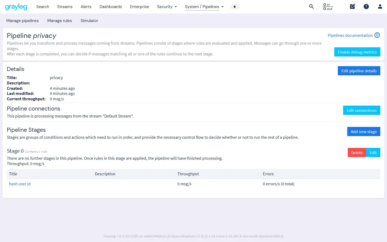Click the notification bell badge

[x=235, y=7]
